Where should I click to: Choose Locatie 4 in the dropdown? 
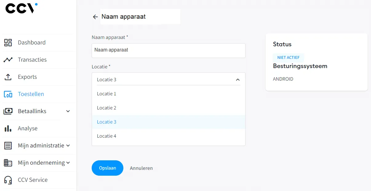107,136
